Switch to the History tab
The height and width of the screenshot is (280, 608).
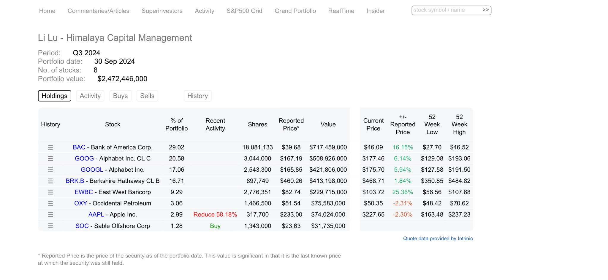197,96
